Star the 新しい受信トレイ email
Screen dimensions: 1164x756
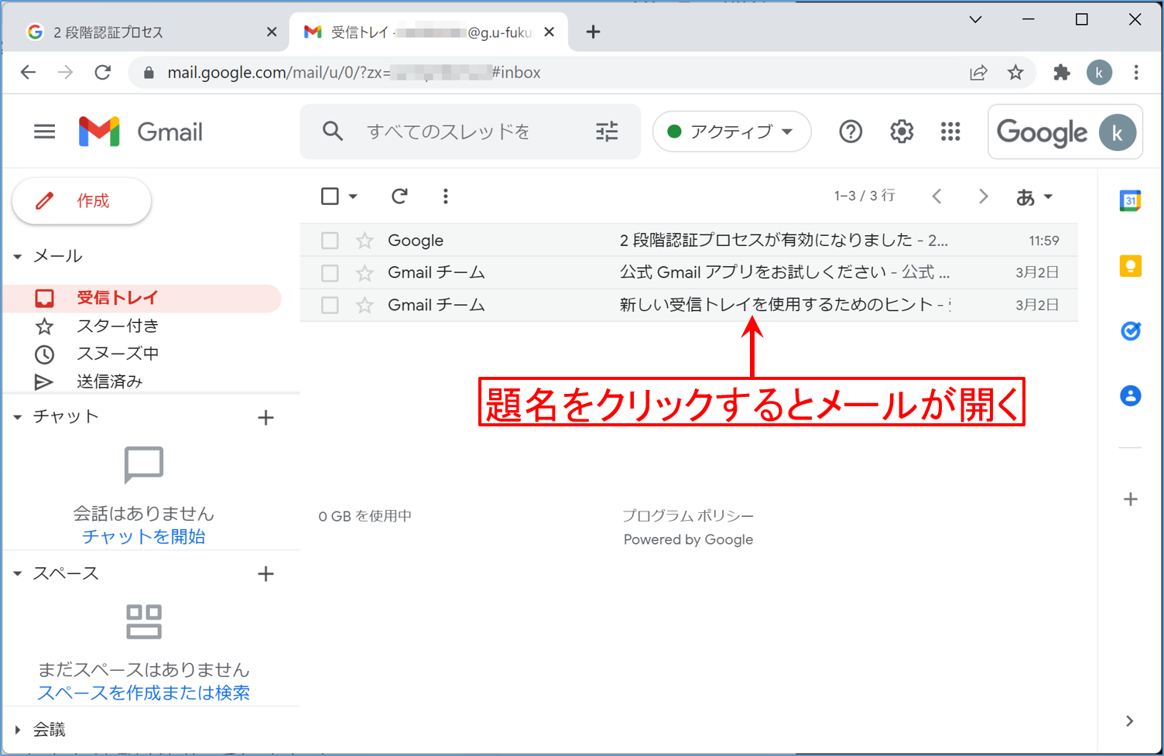click(365, 306)
